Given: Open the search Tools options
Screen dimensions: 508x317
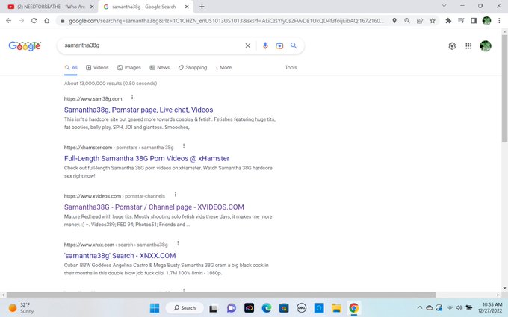Looking at the screenshot, I should (x=291, y=68).
